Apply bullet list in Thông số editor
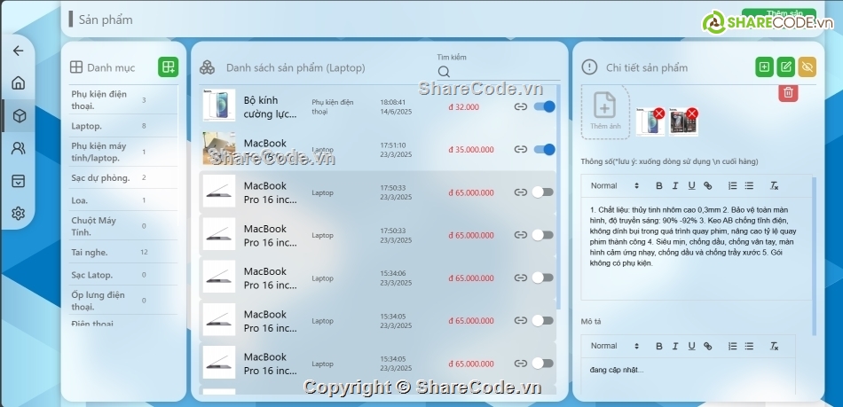The image size is (843, 407). (x=749, y=186)
